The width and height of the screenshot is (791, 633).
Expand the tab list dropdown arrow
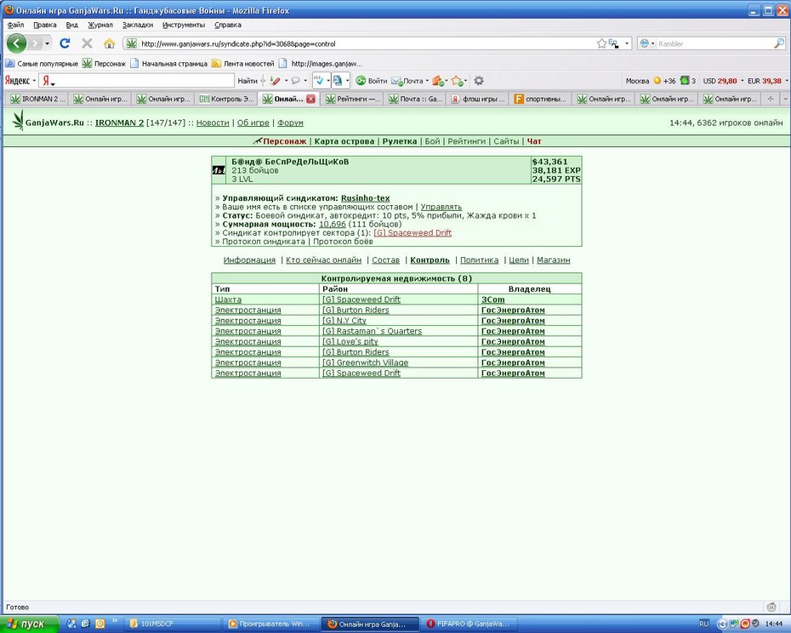785,99
